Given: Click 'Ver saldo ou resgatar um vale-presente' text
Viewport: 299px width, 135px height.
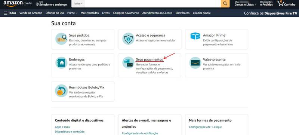Looking at the screenshot, I should point(222,67).
